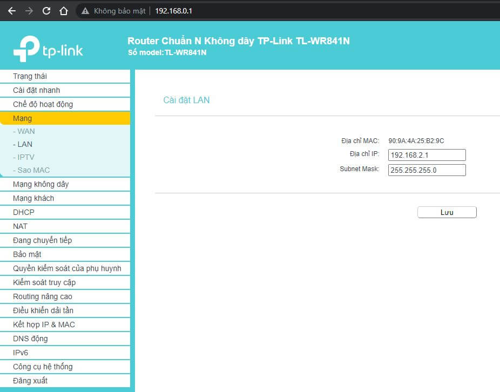Open the DNS động menu
The width and height of the screenshot is (500, 392).
click(x=65, y=339)
